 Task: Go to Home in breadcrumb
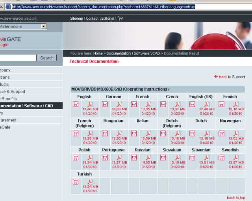pyautogui.click(x=98, y=53)
